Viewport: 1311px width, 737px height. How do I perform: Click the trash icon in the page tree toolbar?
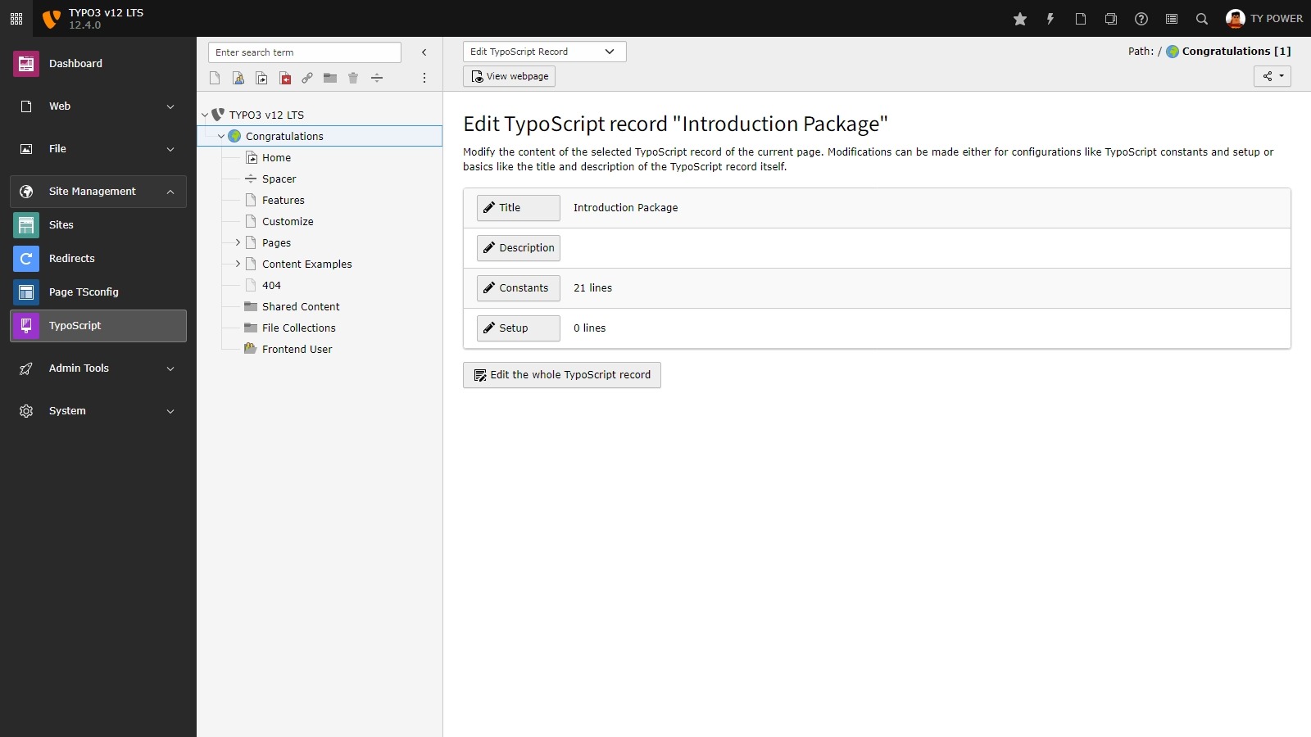click(353, 78)
